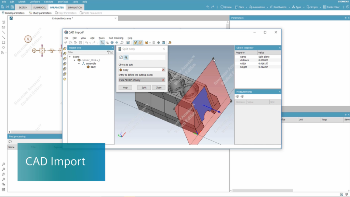Image resolution: width=350 pixels, height=197 pixels.
Task: Activate the zoom magnifier tool
Action: click(121, 43)
